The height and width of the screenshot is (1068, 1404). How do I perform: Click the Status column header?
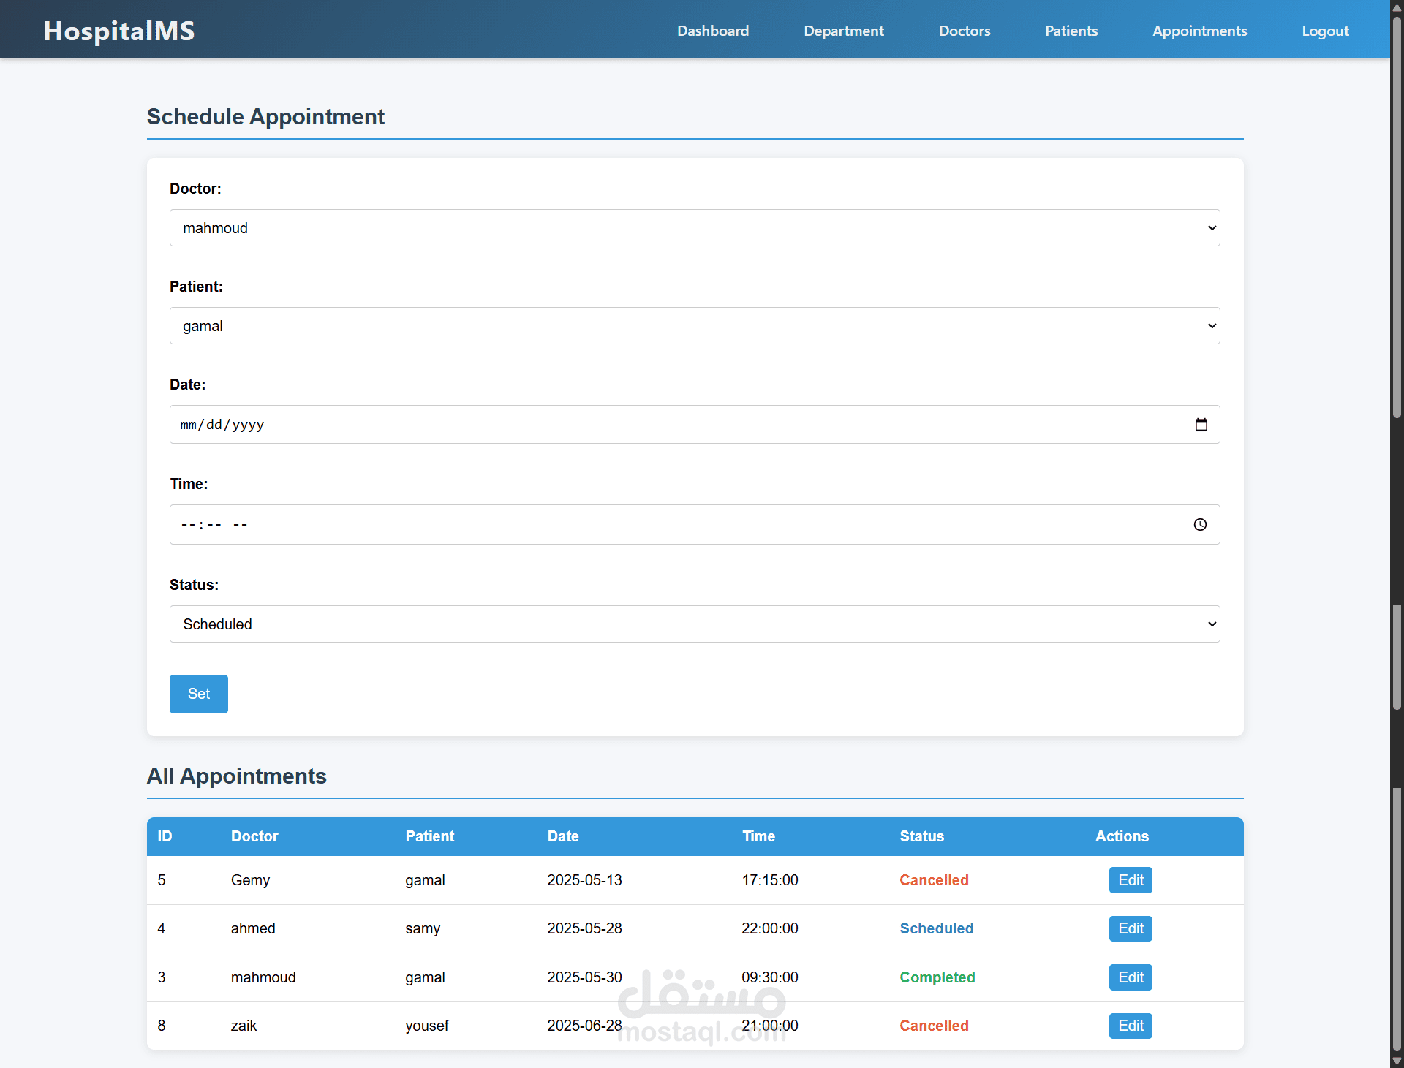(x=921, y=836)
